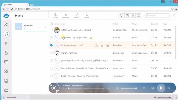Play 02 Massachusetts.mp3 via row play icon

97,45
